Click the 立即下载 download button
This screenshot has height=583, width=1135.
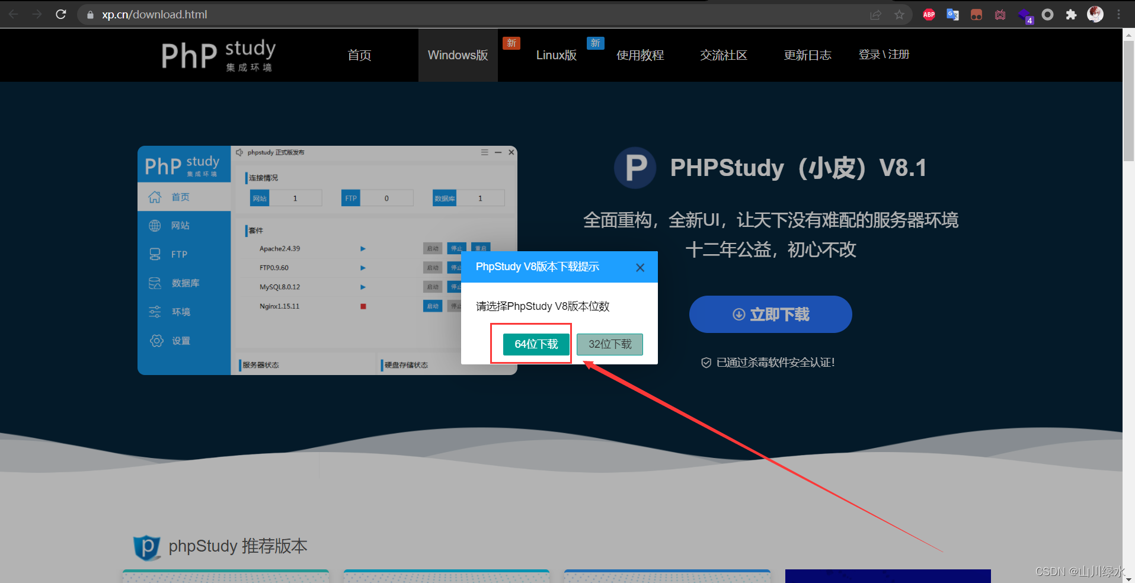[770, 314]
